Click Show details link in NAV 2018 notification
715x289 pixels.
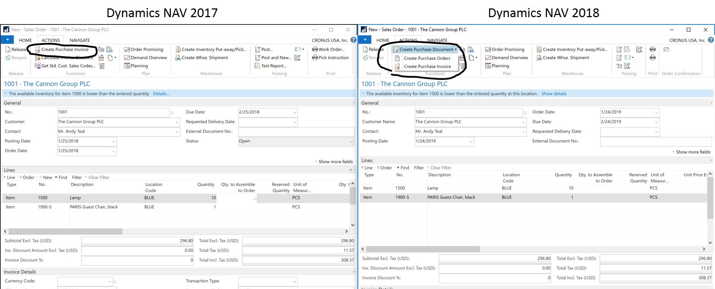coord(554,94)
